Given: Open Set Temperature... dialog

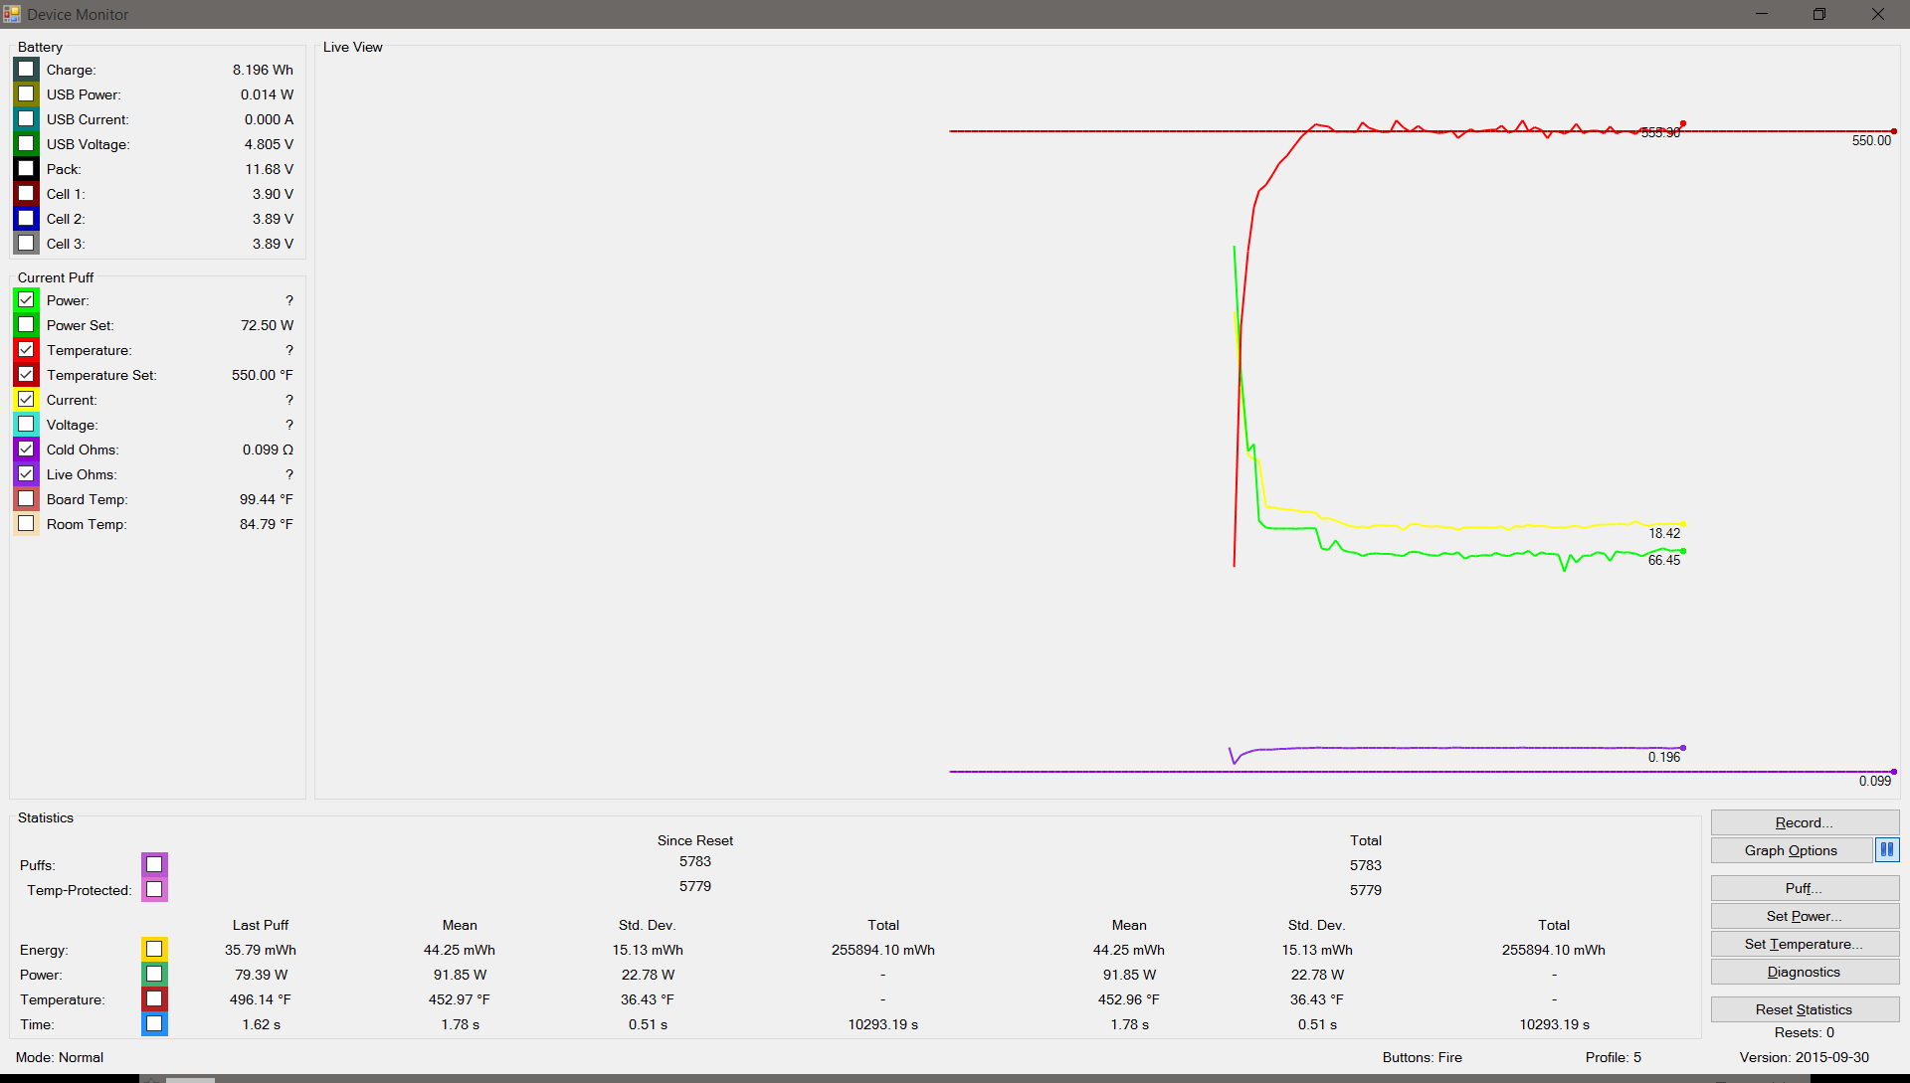Looking at the screenshot, I should click(1804, 944).
